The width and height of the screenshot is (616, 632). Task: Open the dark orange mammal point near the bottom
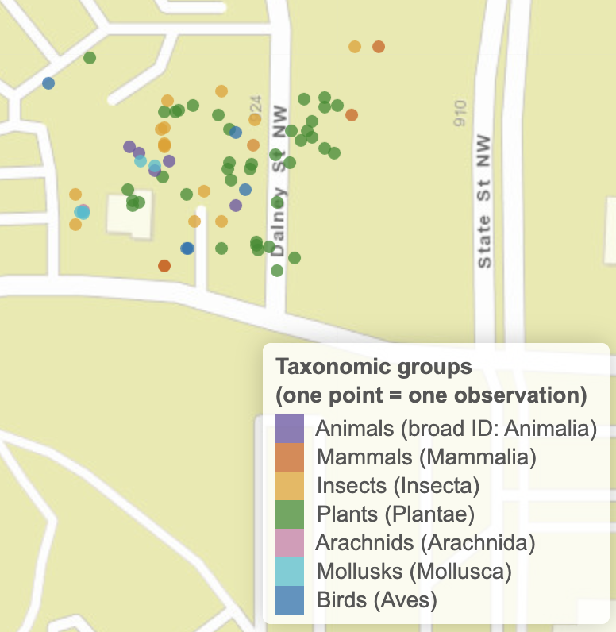pos(164,266)
